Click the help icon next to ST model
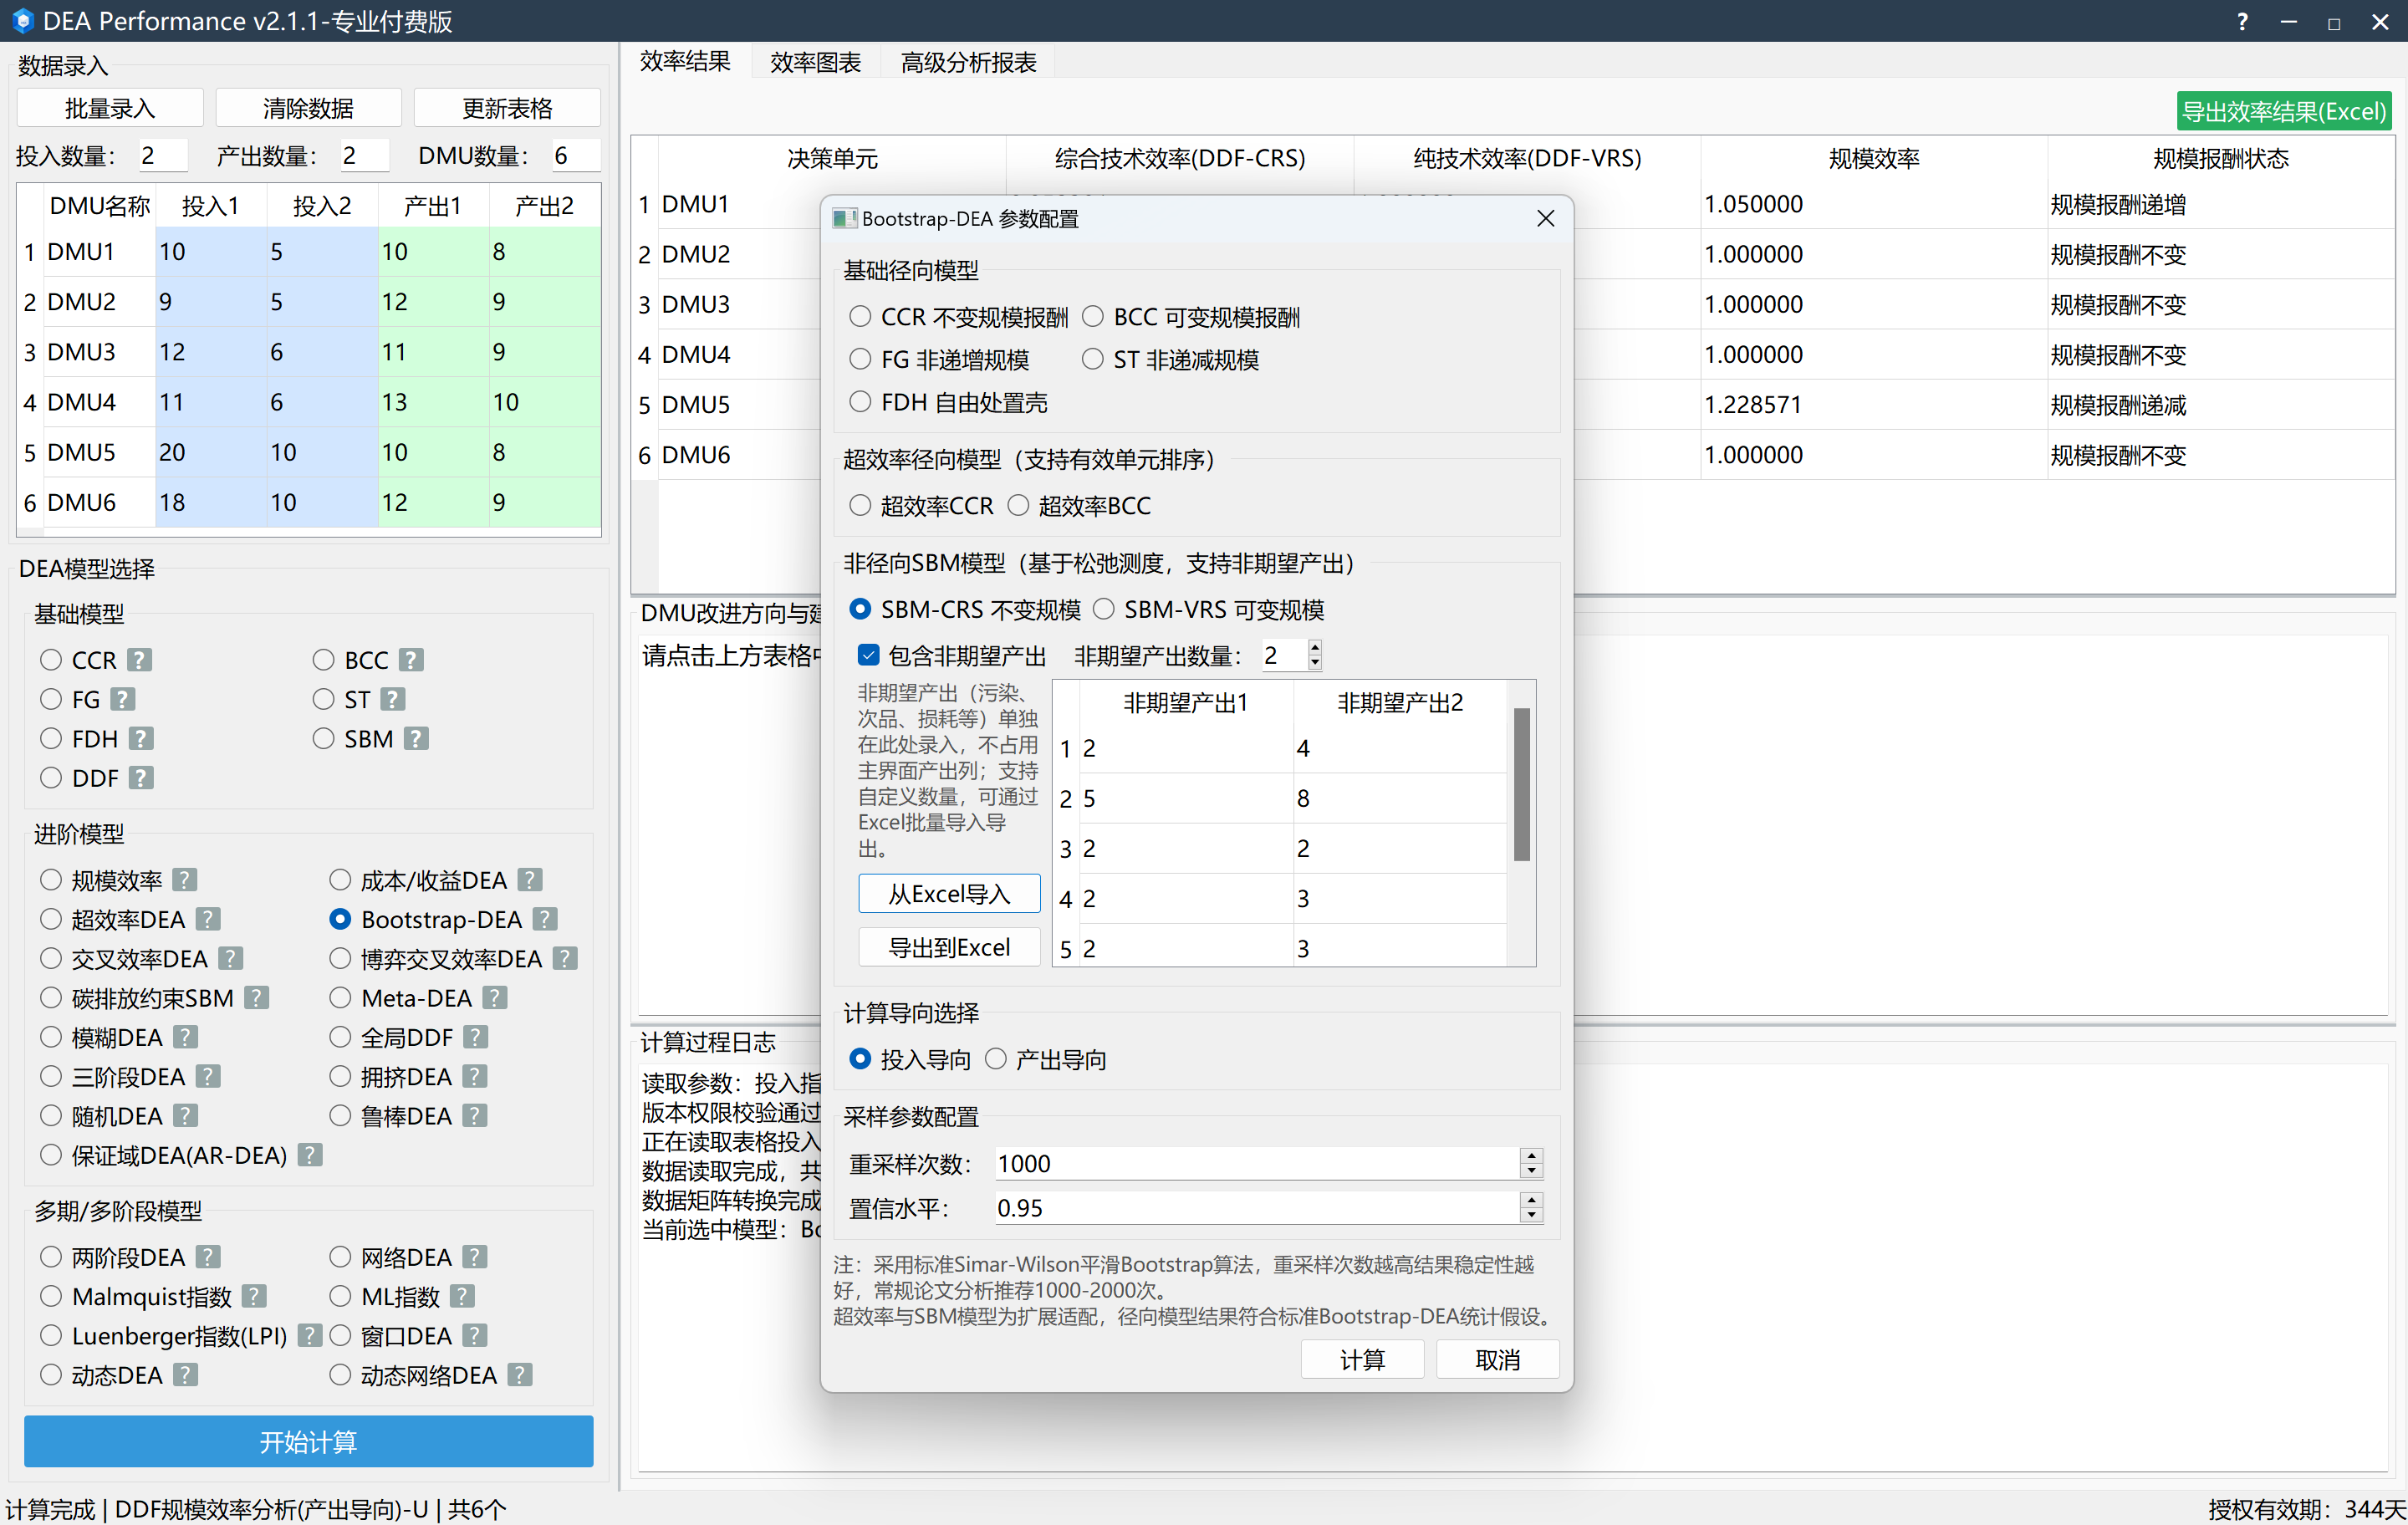 393,699
